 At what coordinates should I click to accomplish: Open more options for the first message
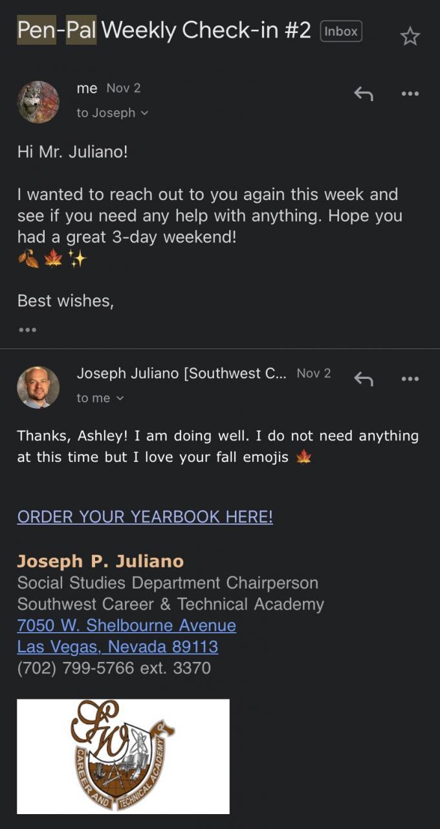click(410, 94)
